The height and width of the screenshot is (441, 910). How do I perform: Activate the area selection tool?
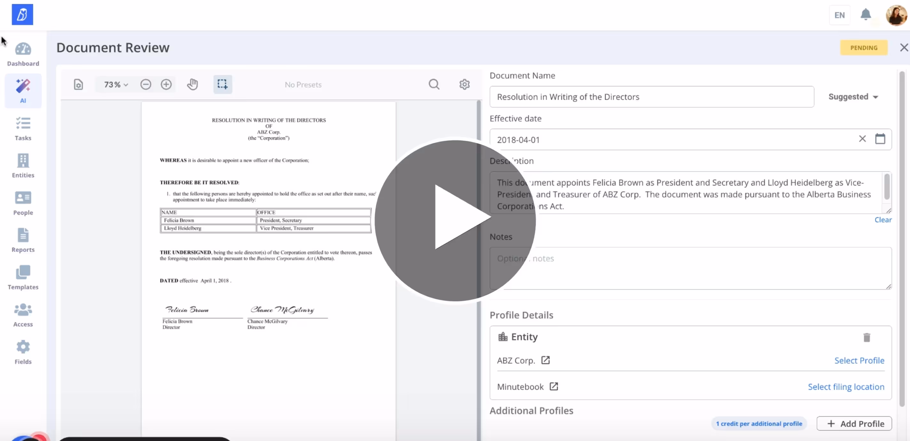[x=223, y=84]
